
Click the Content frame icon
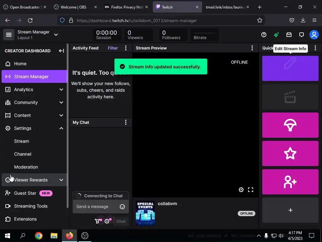click(8, 115)
